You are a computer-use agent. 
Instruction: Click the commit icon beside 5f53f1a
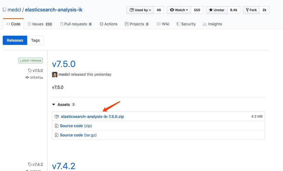[x=27, y=78]
